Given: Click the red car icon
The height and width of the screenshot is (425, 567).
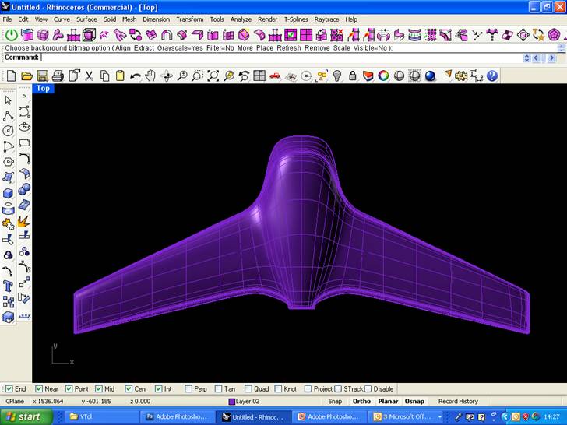Looking at the screenshot, I should [275, 76].
